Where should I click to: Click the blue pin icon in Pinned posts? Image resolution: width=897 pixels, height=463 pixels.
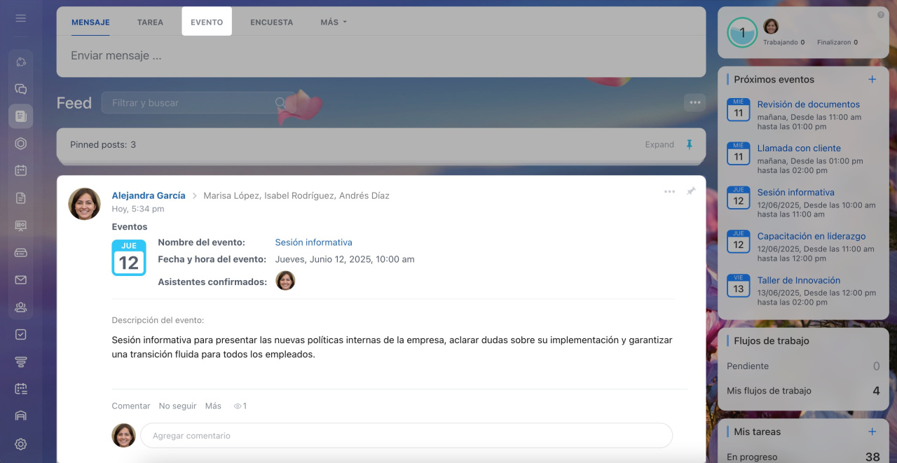(x=689, y=144)
